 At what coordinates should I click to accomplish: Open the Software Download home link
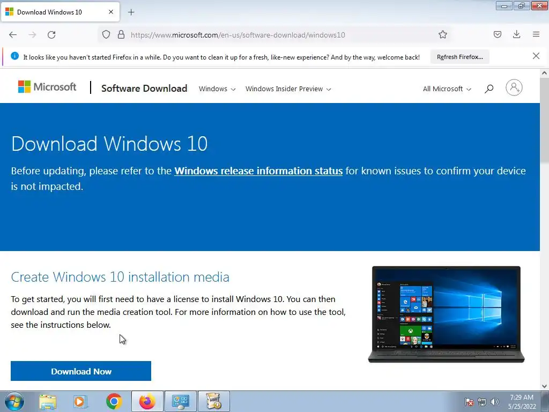[144, 89]
